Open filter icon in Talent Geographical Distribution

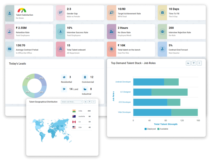pyautogui.click(x=90, y=102)
